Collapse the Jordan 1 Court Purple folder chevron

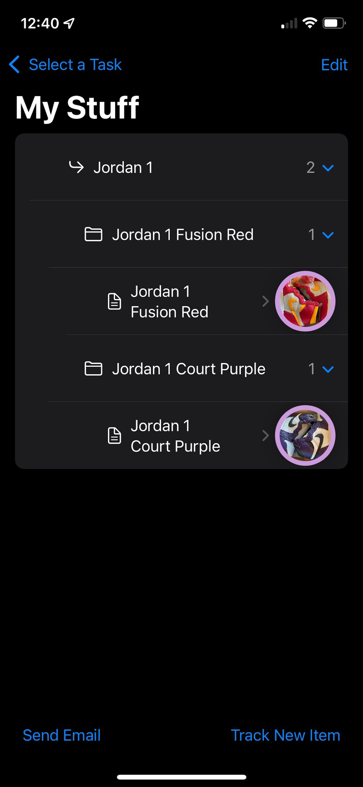[x=328, y=369]
